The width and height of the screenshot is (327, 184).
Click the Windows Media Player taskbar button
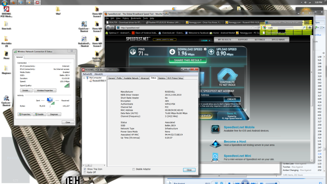click(x=29, y=3)
